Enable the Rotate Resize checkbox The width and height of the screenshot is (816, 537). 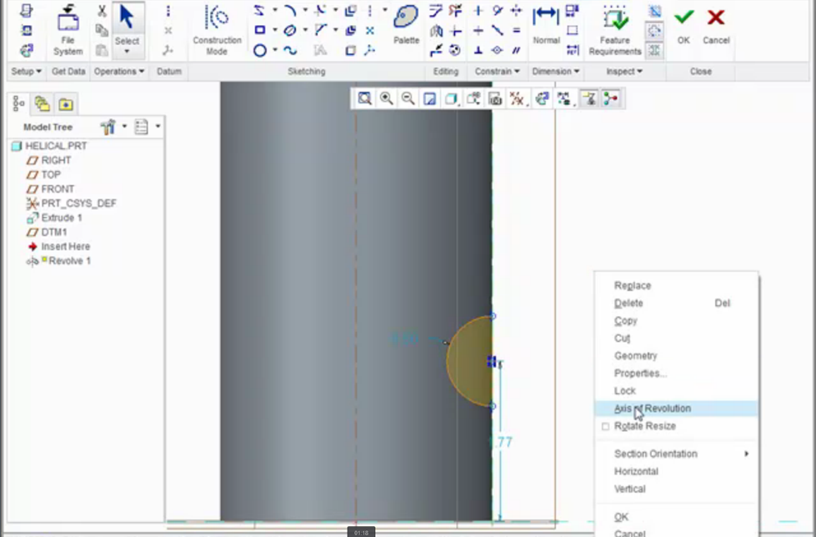tap(605, 426)
